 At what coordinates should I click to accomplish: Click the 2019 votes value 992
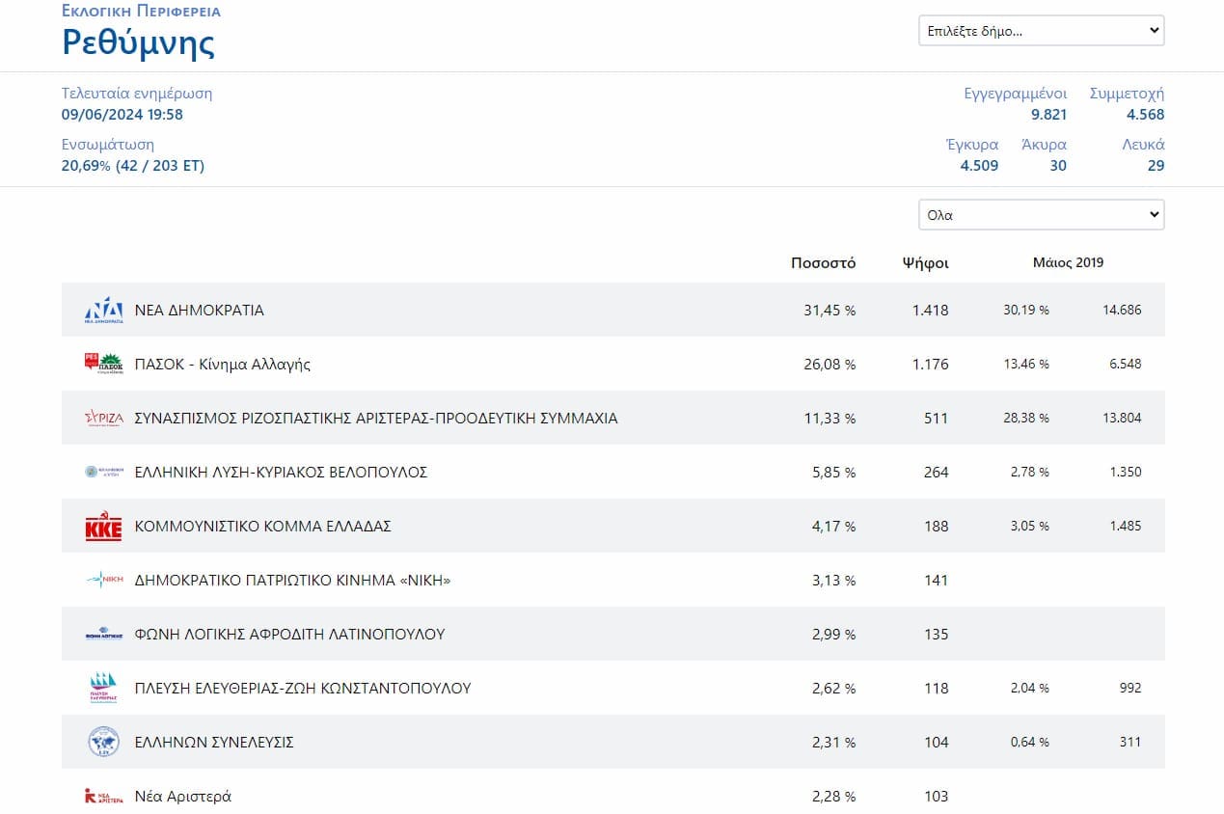coord(1130,689)
